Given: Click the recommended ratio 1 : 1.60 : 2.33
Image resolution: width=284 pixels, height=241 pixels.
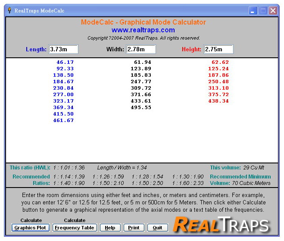Looking at the screenshot, I should click(188, 183).
